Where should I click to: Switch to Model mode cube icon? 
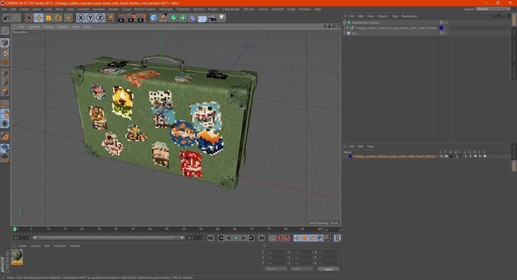pos(5,43)
